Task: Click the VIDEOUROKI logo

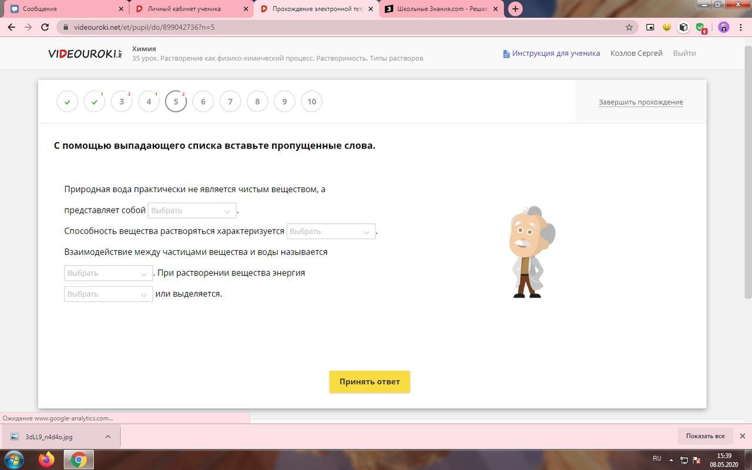Action: click(85, 53)
